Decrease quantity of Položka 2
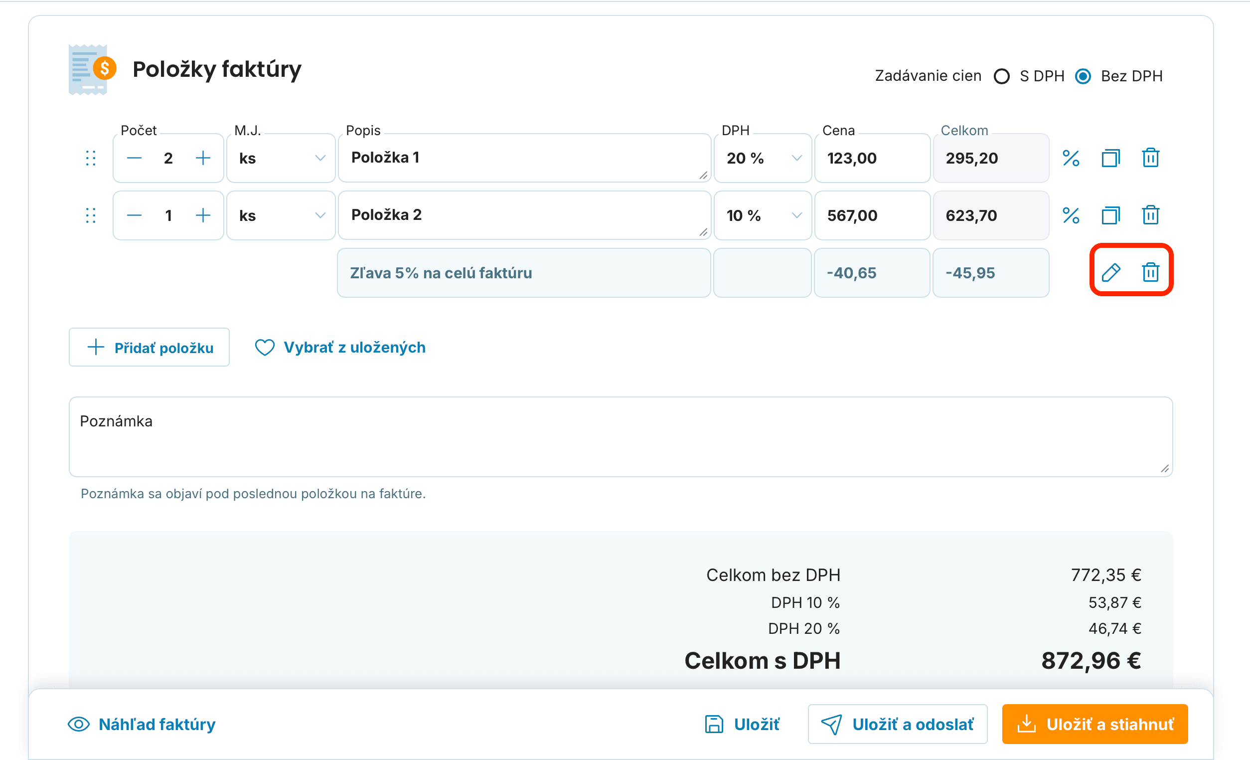 [x=134, y=215]
